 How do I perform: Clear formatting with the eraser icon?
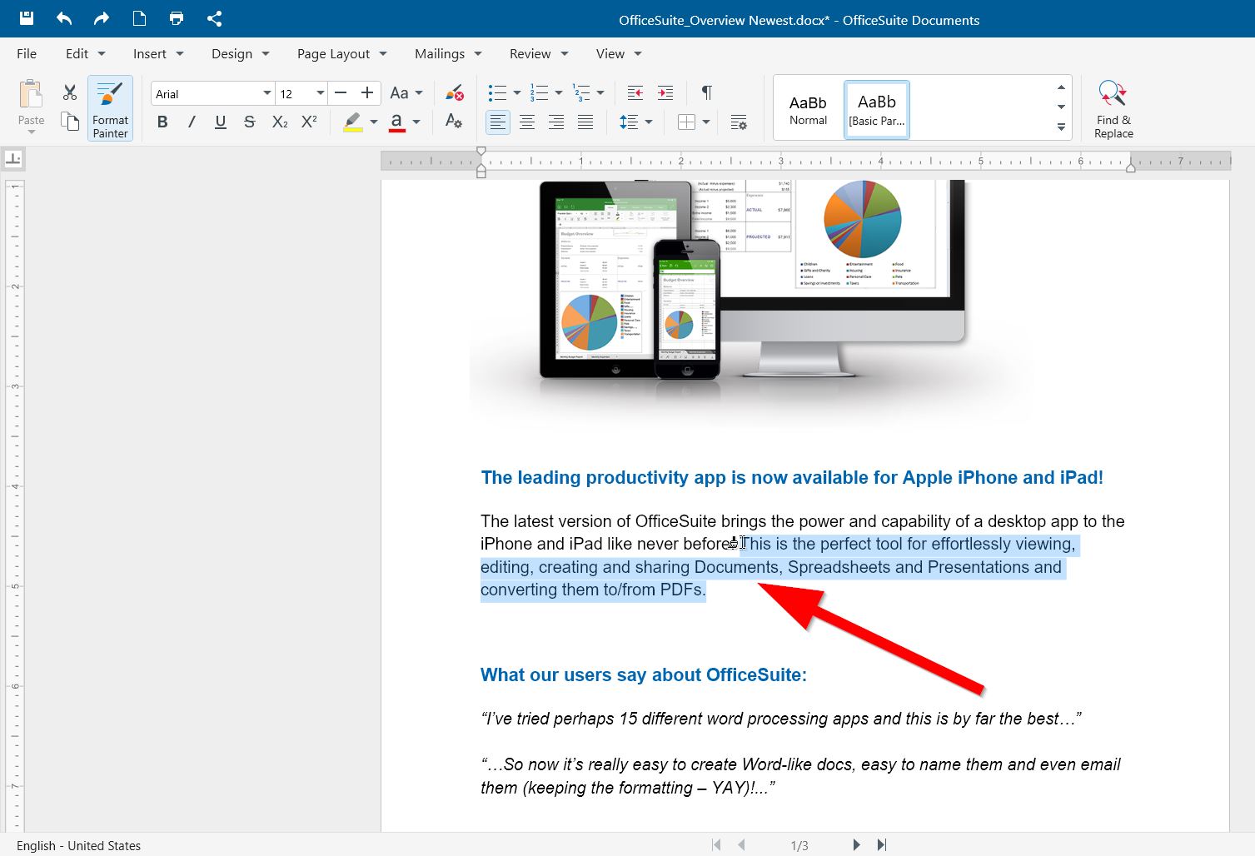(x=454, y=92)
